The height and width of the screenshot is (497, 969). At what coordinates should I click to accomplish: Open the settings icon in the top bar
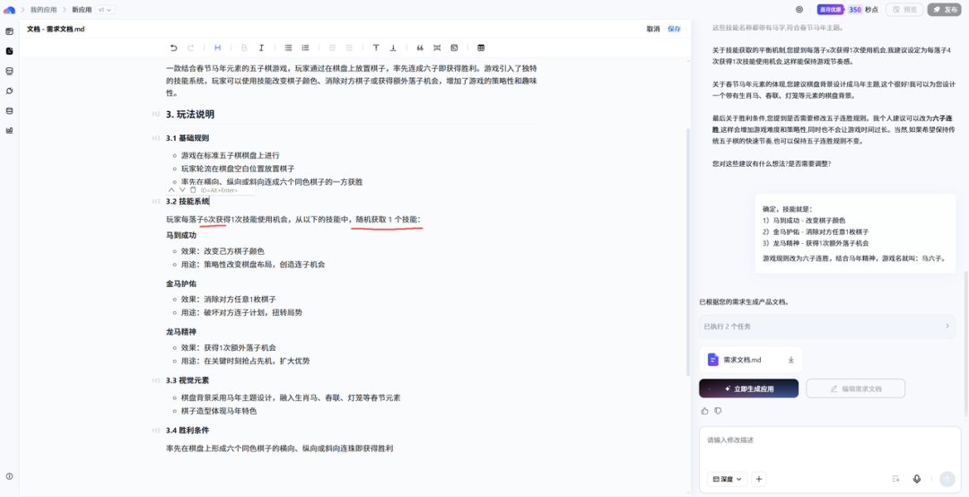click(799, 10)
